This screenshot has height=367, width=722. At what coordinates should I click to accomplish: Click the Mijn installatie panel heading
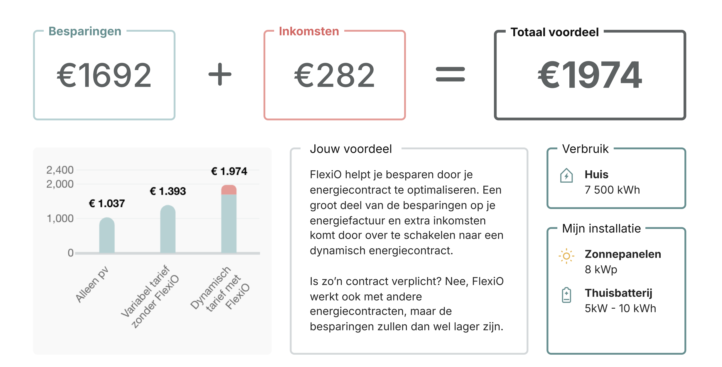click(x=601, y=228)
